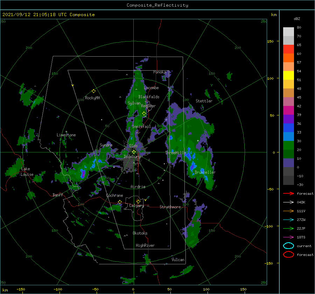Image resolution: width=315 pixels, height=294 pixels.
Task: Click the Vulcan label
Action: [x=178, y=260]
